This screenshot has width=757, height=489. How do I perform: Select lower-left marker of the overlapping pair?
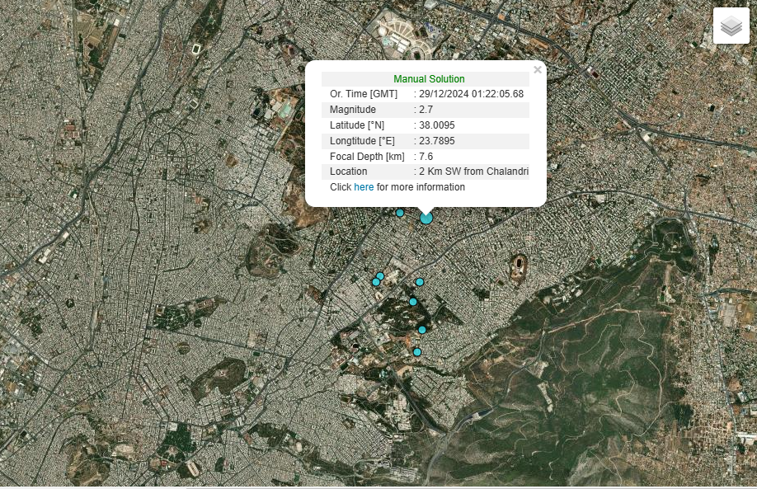[375, 283]
